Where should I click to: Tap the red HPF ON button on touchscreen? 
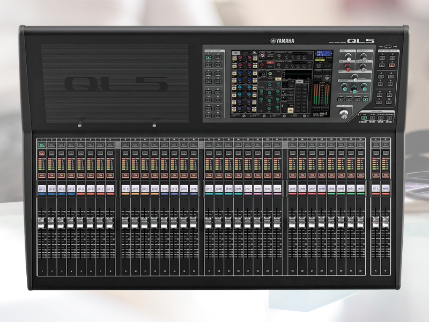pos(270,63)
